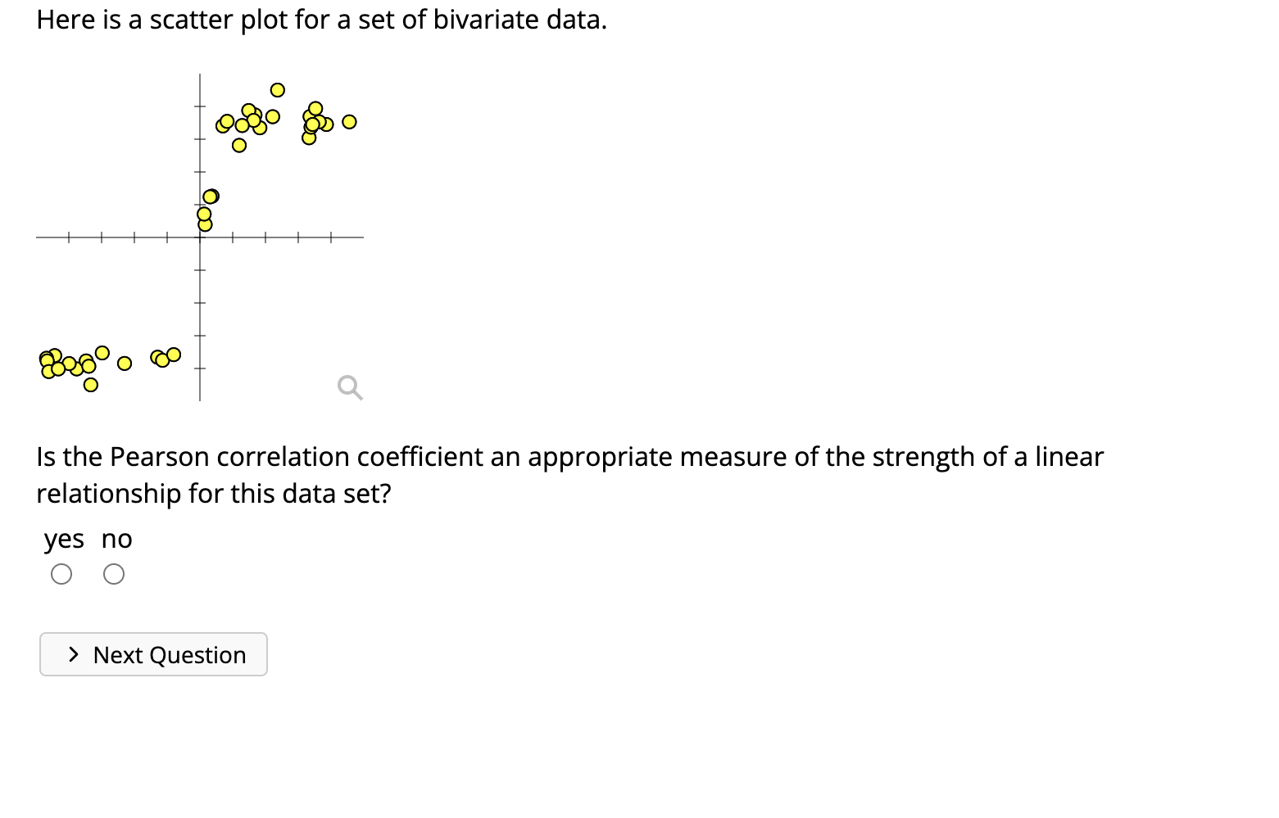This screenshot has height=818, width=1279.
Task: Click the magnifying glass zoom icon
Action: [x=350, y=386]
